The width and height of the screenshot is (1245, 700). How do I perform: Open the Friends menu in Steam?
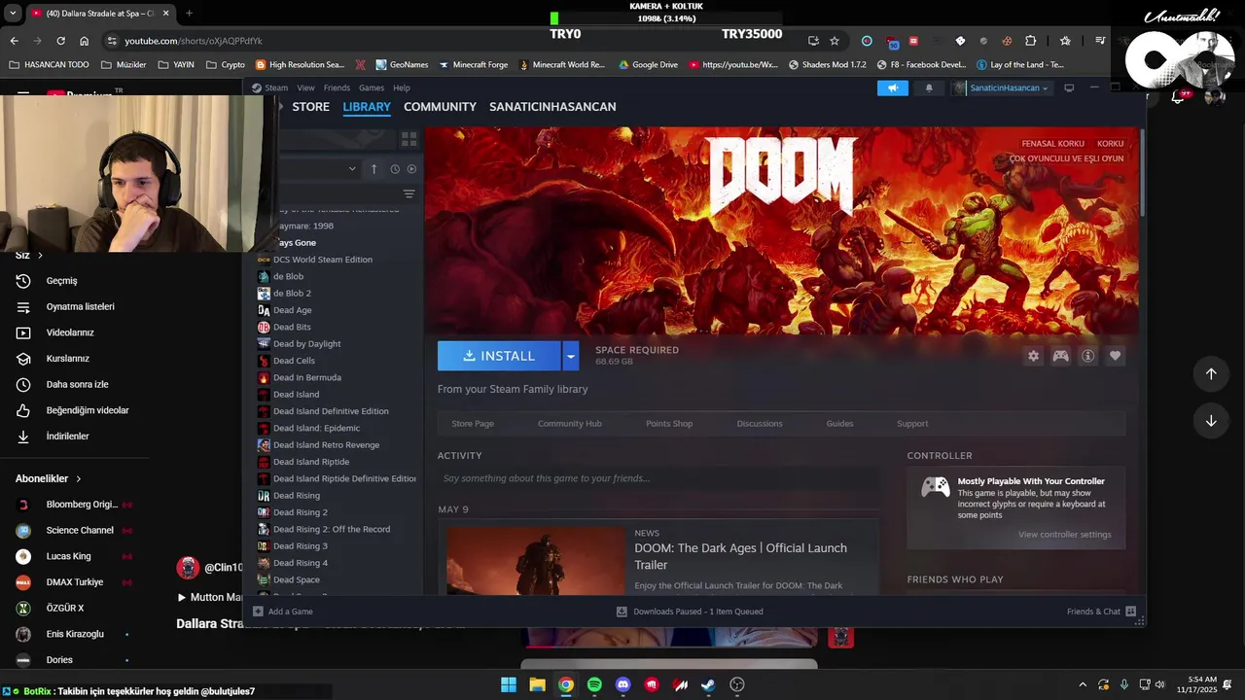click(x=337, y=87)
